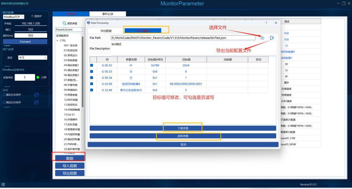Select the 00:厂家信息 tree item
The width and height of the screenshot is (352, 189).
(71, 45)
